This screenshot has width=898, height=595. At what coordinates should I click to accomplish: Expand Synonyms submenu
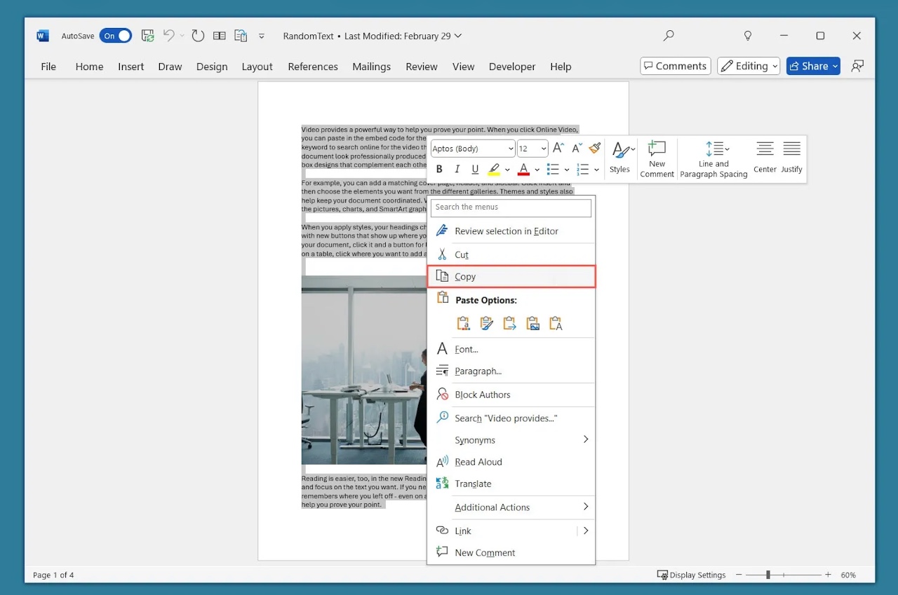click(511, 440)
